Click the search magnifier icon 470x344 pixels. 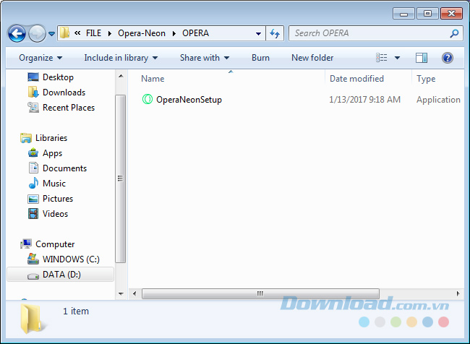pyautogui.click(x=454, y=33)
